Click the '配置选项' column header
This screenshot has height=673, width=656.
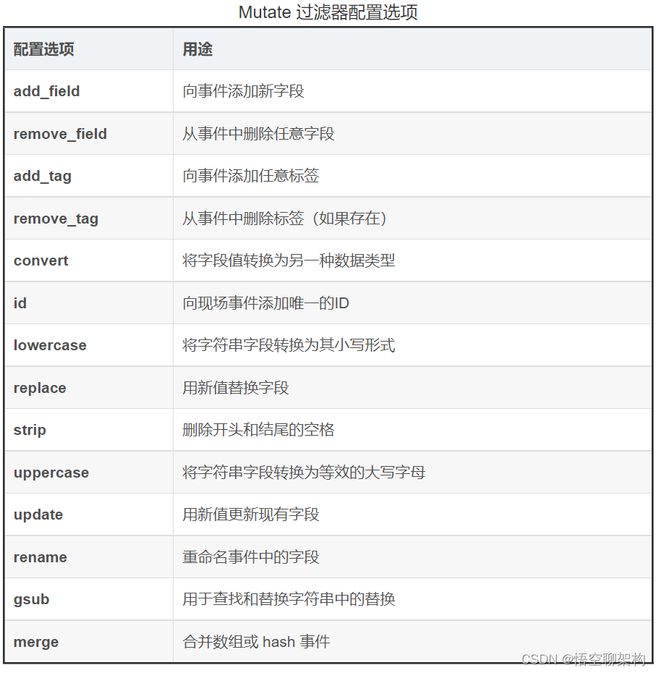coord(43,49)
